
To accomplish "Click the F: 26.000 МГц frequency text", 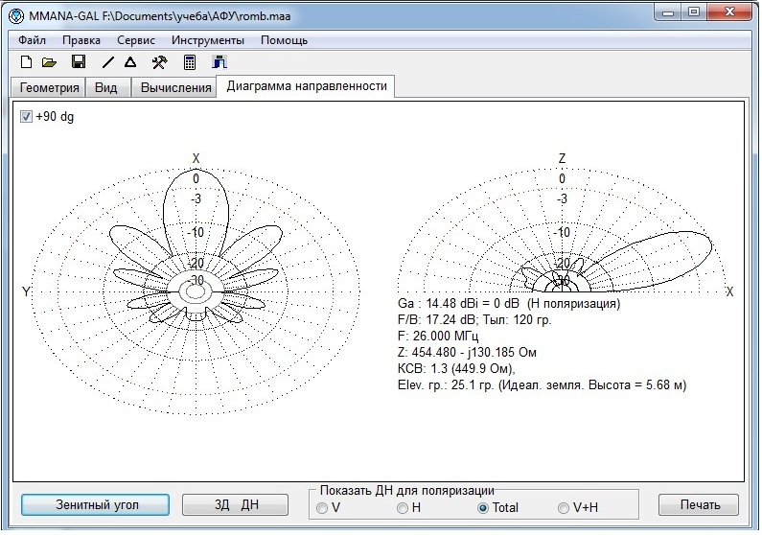I will click(438, 337).
